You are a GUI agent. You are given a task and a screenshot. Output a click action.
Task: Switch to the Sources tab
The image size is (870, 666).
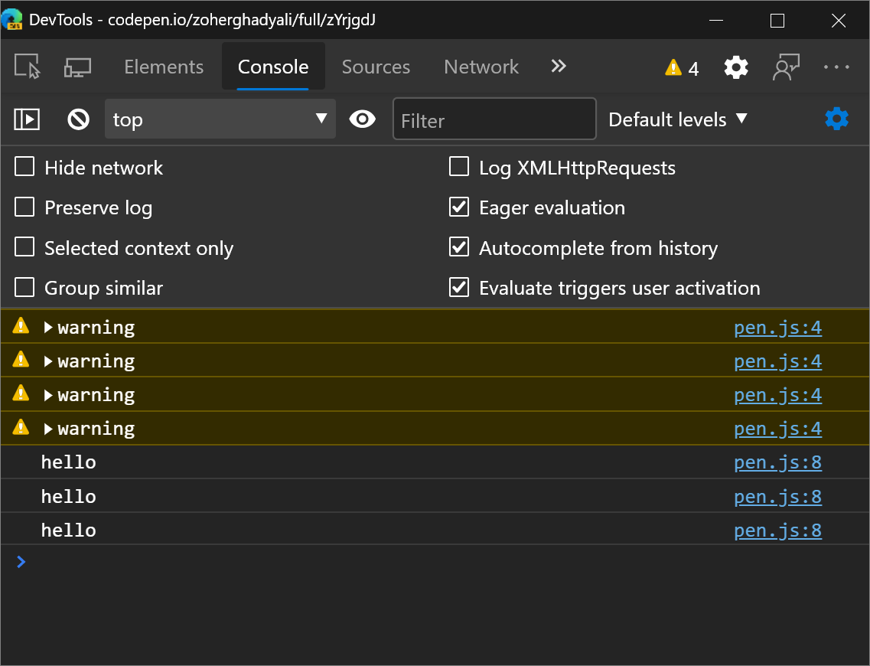[376, 67]
